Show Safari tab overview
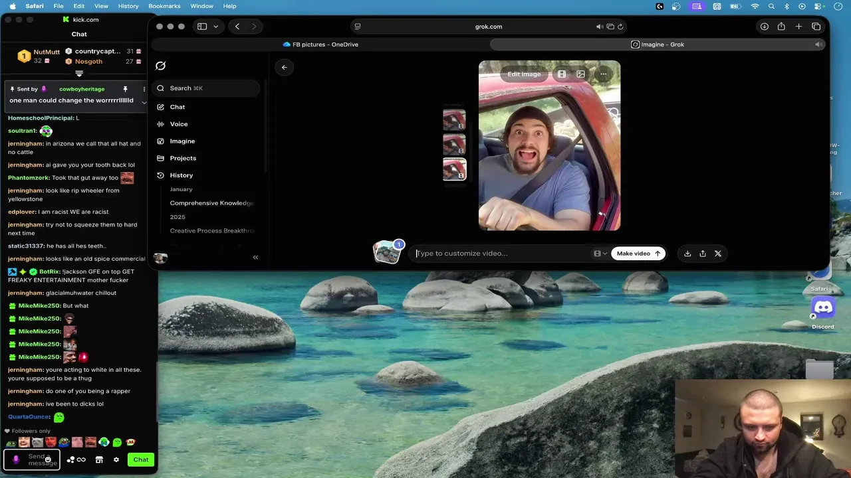 pyautogui.click(x=816, y=27)
